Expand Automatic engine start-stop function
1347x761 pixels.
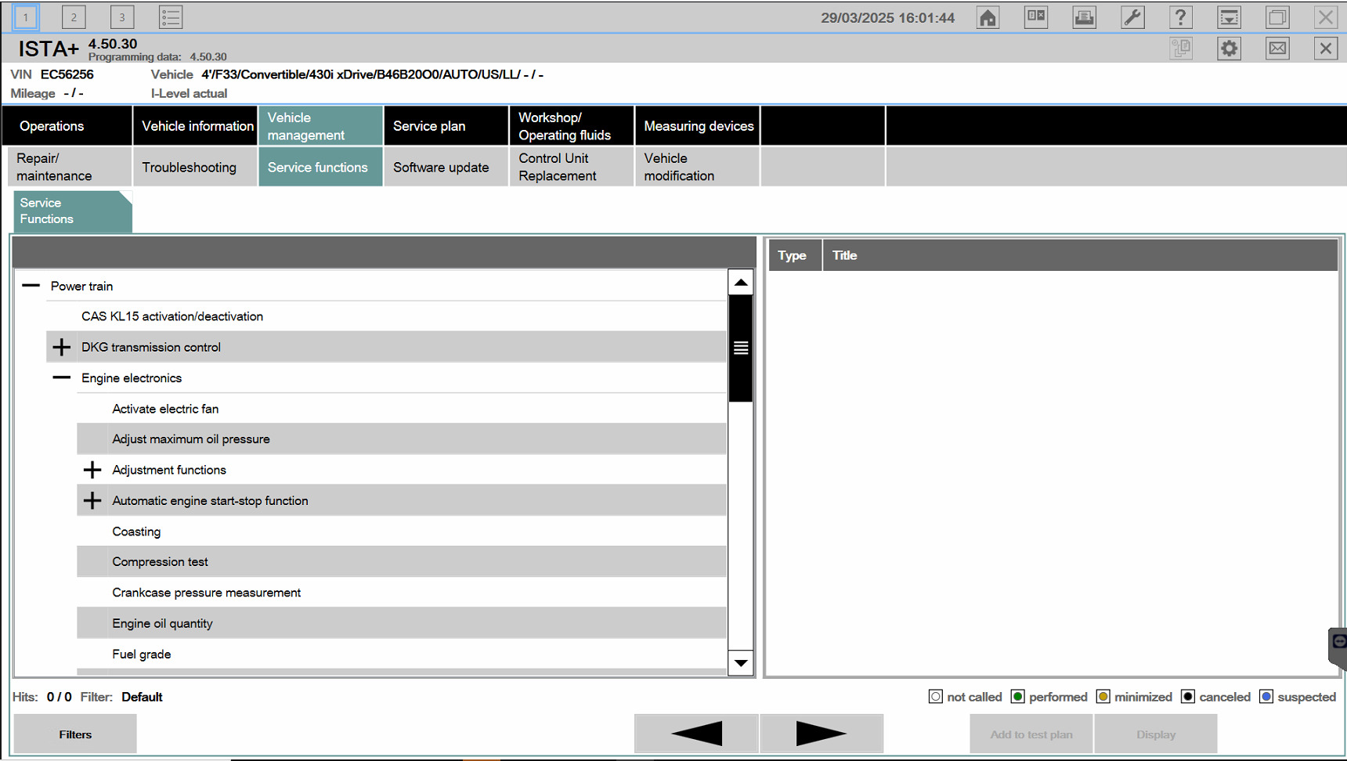pos(92,501)
